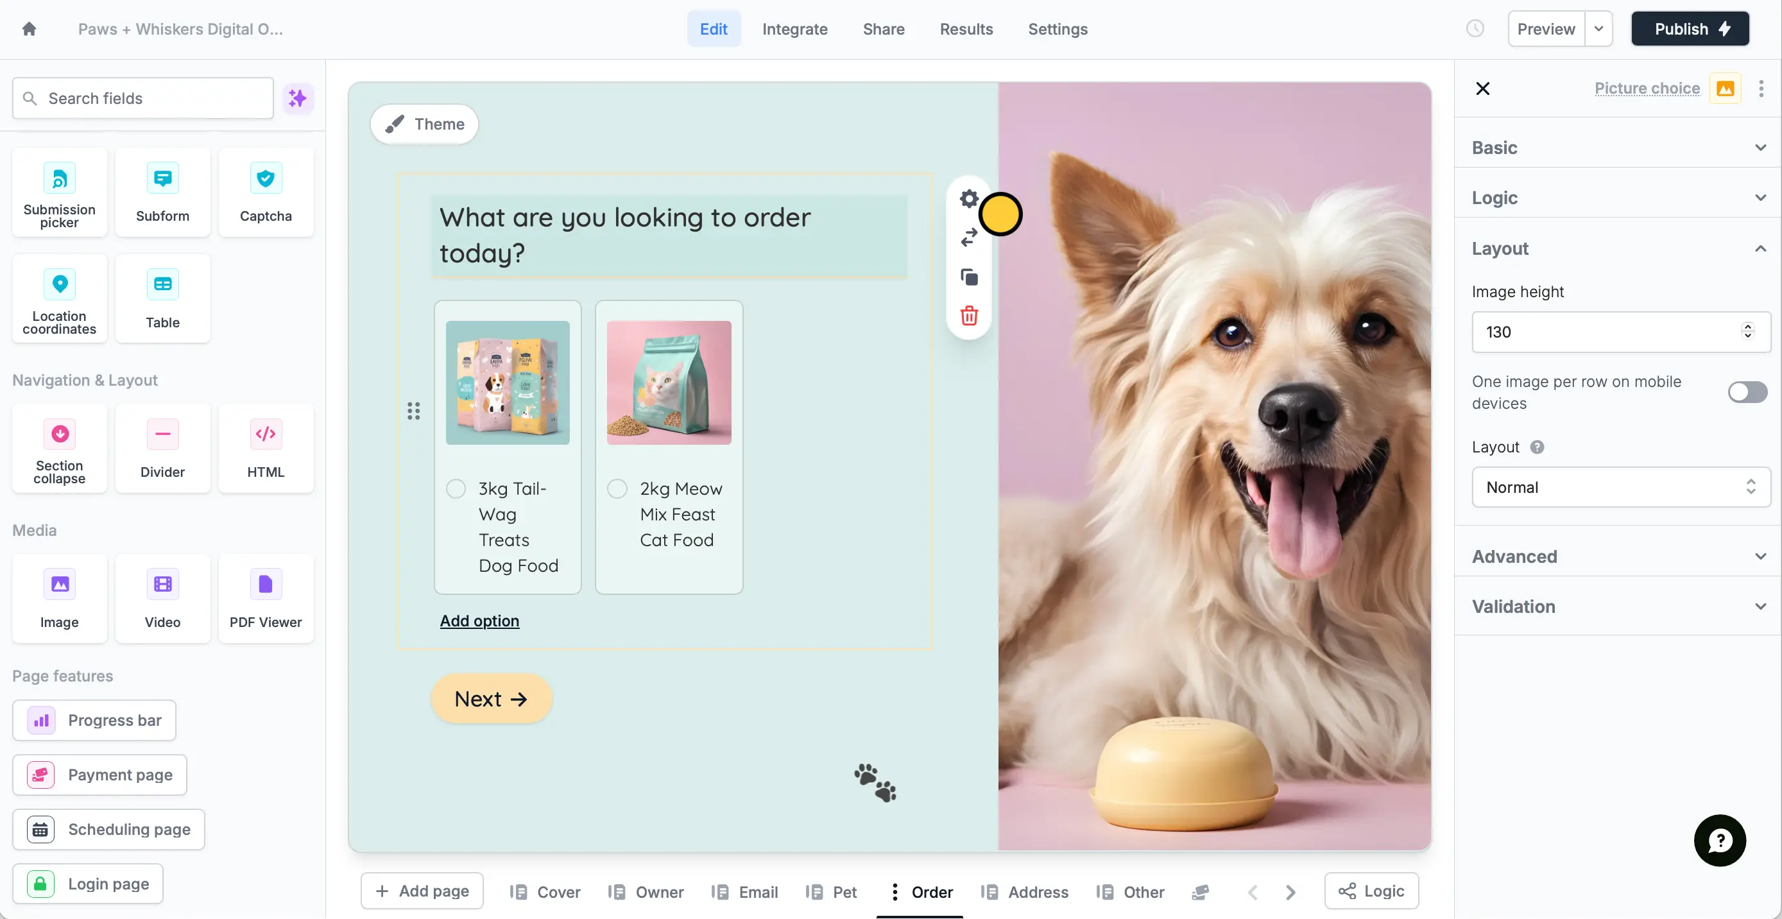The height and width of the screenshot is (919, 1782).
Task: Delete the field with trash icon
Action: 968,316
